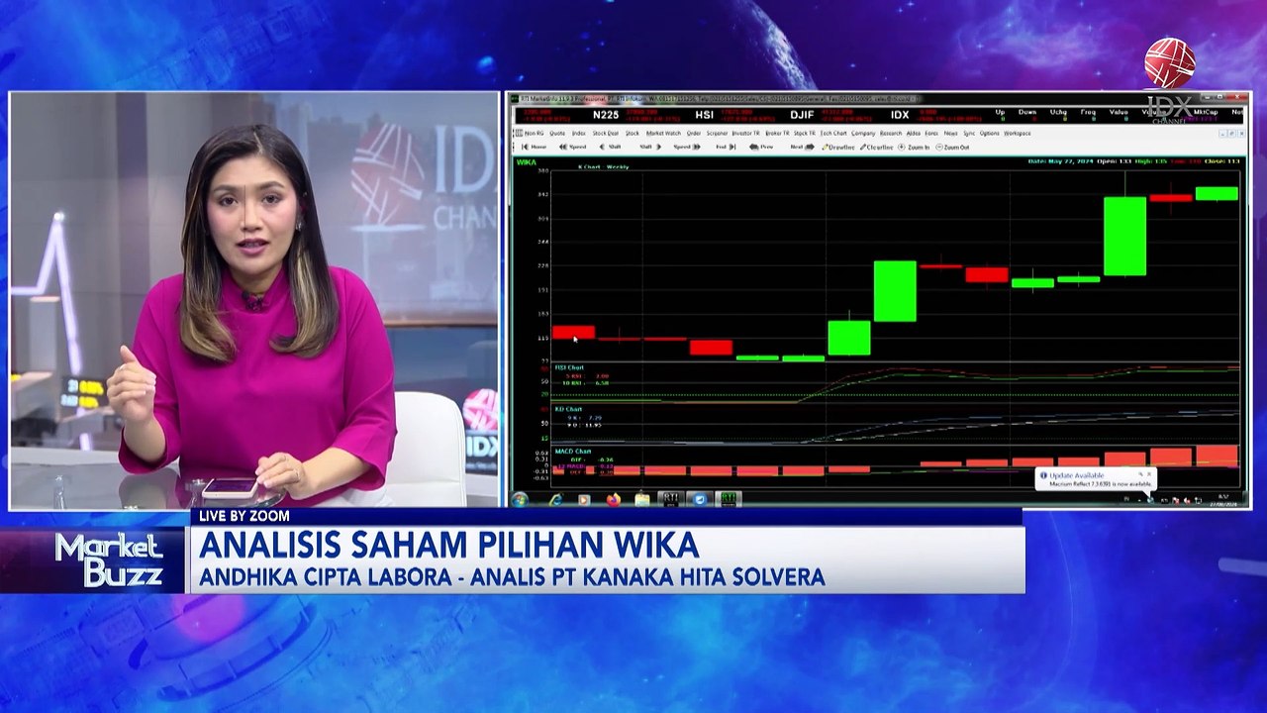Jump to chart End
Screen dimensions: 1267x713
click(726, 147)
